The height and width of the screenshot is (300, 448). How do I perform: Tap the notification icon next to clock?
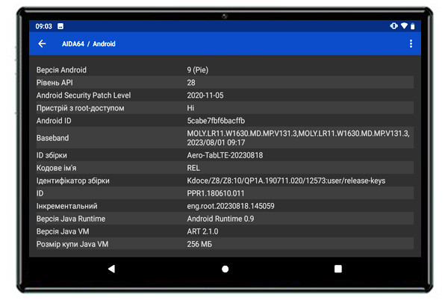tap(60, 26)
